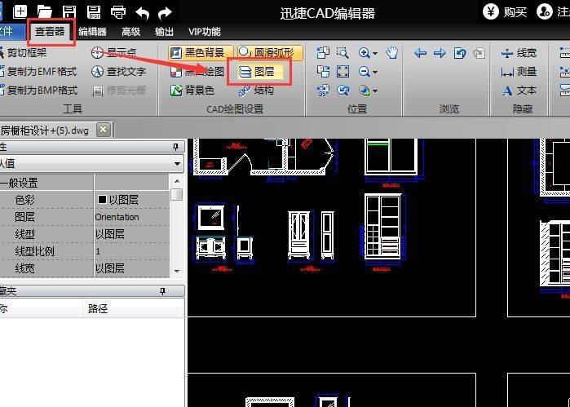
Task: Click the Zoom in magnifier icon
Action: coord(365,53)
